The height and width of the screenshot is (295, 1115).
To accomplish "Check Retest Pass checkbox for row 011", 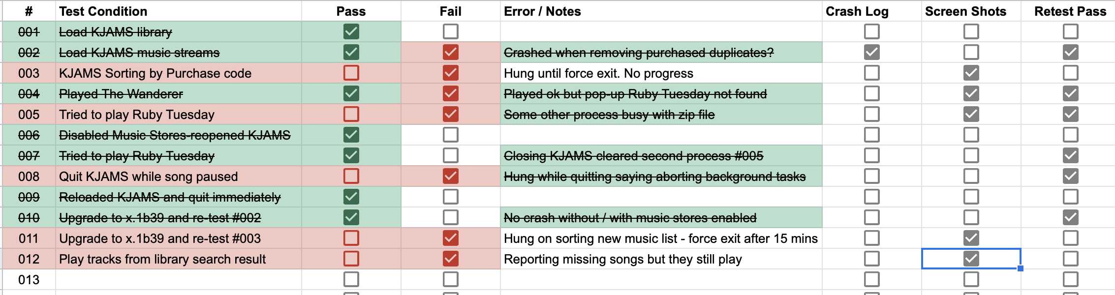I will 1070,238.
